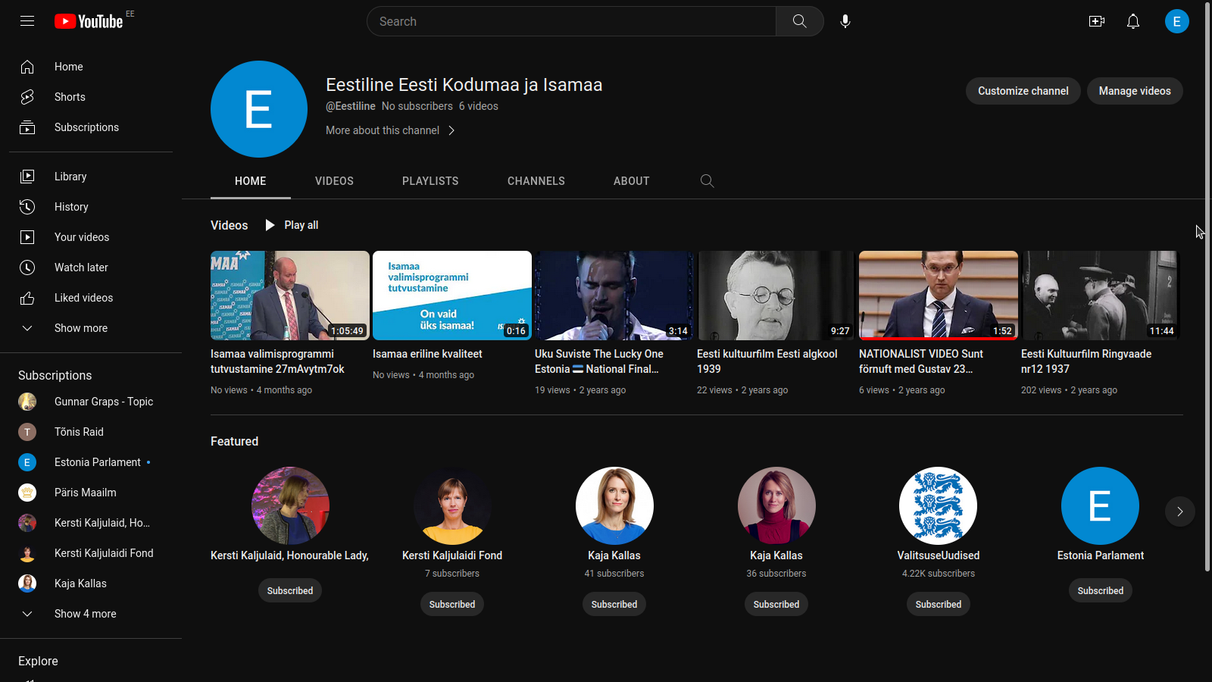1212x682 pixels.
Task: Toggle Subscribed button under Kersti Kaljulaidi Fond
Action: 452,604
